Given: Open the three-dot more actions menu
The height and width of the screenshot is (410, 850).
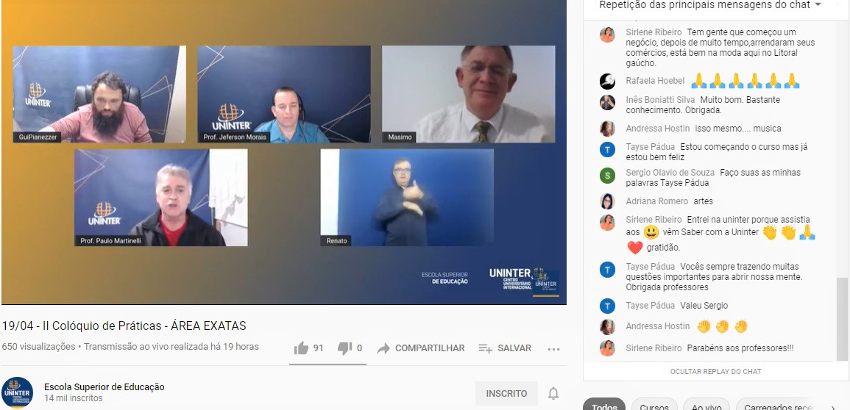Looking at the screenshot, I should click(x=553, y=349).
